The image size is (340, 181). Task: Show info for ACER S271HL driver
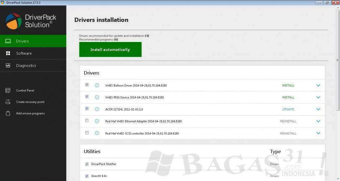(97, 109)
